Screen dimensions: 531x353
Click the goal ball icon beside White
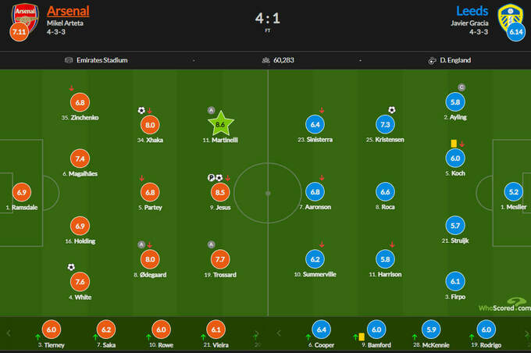click(73, 267)
